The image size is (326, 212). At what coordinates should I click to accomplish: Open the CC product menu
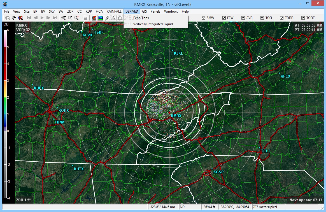click(x=80, y=11)
